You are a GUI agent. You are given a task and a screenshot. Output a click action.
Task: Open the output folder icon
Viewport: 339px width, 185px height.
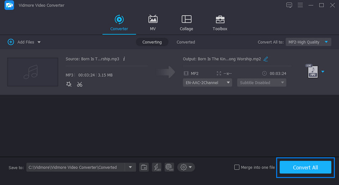point(144,167)
